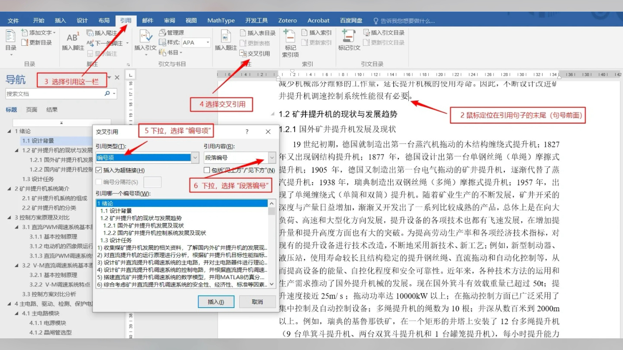Select 1.1 设计背景 in navigation pane
The height and width of the screenshot is (350, 623).
(38, 141)
